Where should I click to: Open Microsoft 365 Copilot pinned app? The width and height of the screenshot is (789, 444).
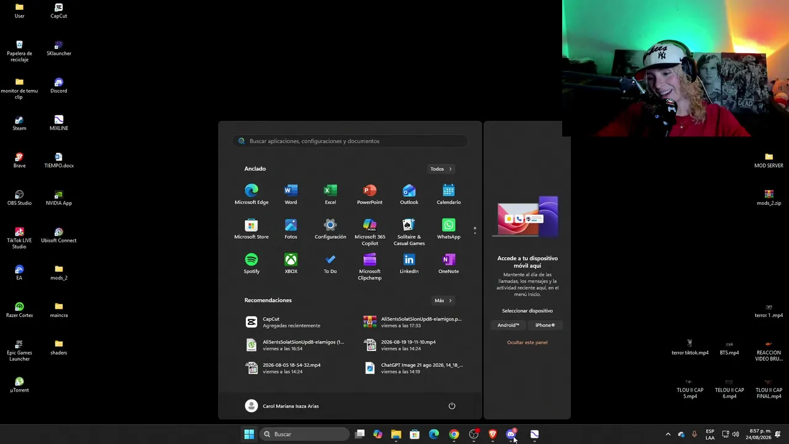click(x=370, y=232)
